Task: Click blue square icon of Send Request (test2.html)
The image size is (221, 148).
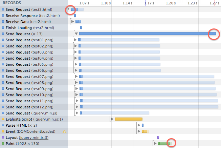Action: 3,9
